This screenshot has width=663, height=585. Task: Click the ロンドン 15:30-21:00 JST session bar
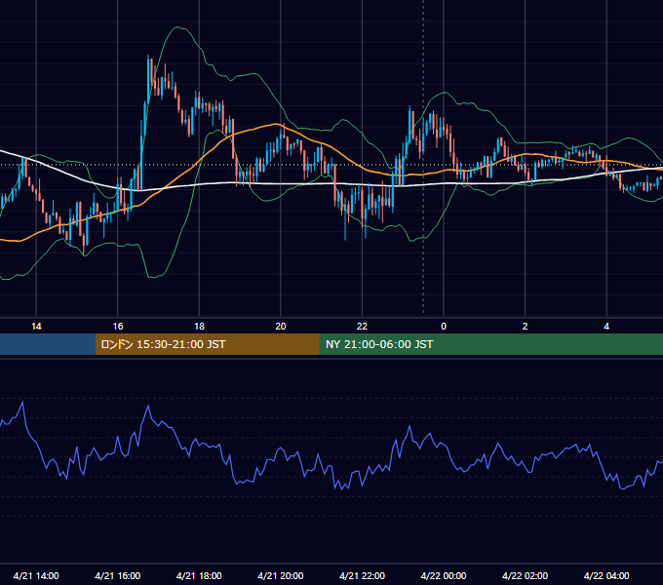point(207,344)
